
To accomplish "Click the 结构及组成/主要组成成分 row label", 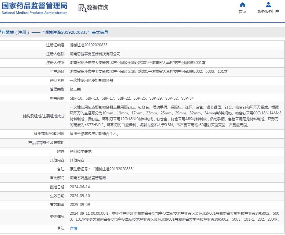I will click(x=44, y=116).
